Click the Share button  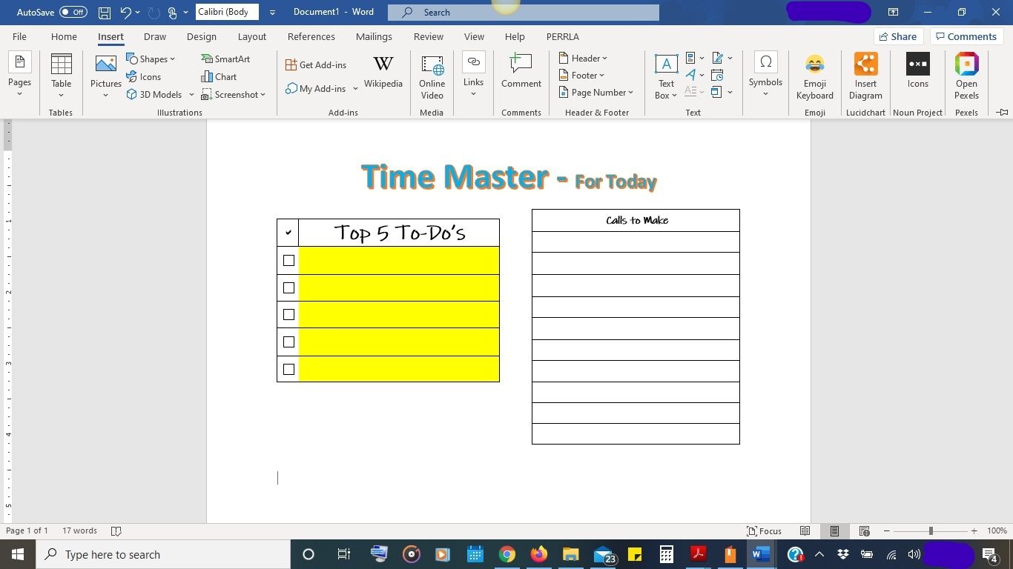click(x=897, y=36)
